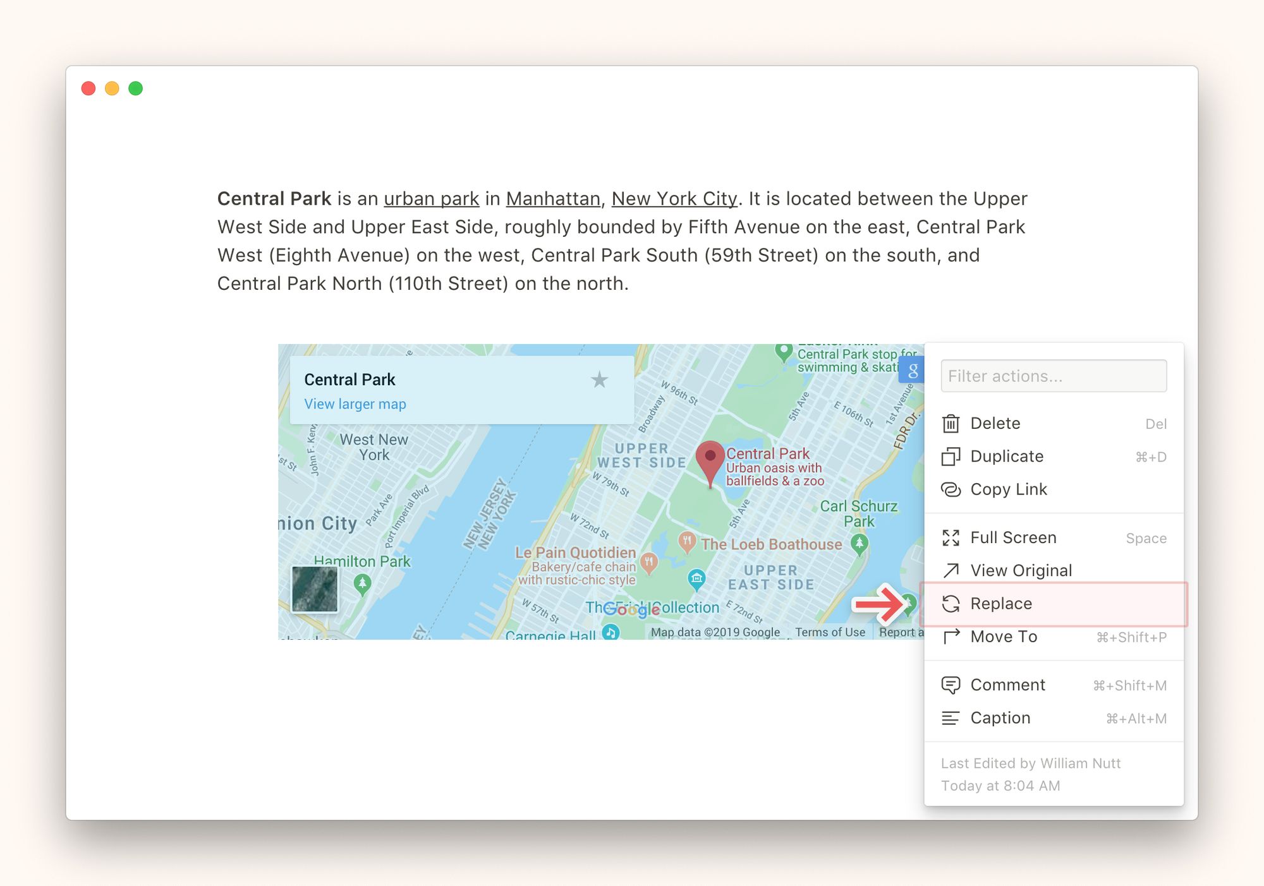This screenshot has width=1264, height=886.
Task: Click the Delete trash can icon
Action: coord(951,424)
